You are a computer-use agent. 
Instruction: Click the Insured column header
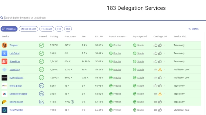pos(43,36)
